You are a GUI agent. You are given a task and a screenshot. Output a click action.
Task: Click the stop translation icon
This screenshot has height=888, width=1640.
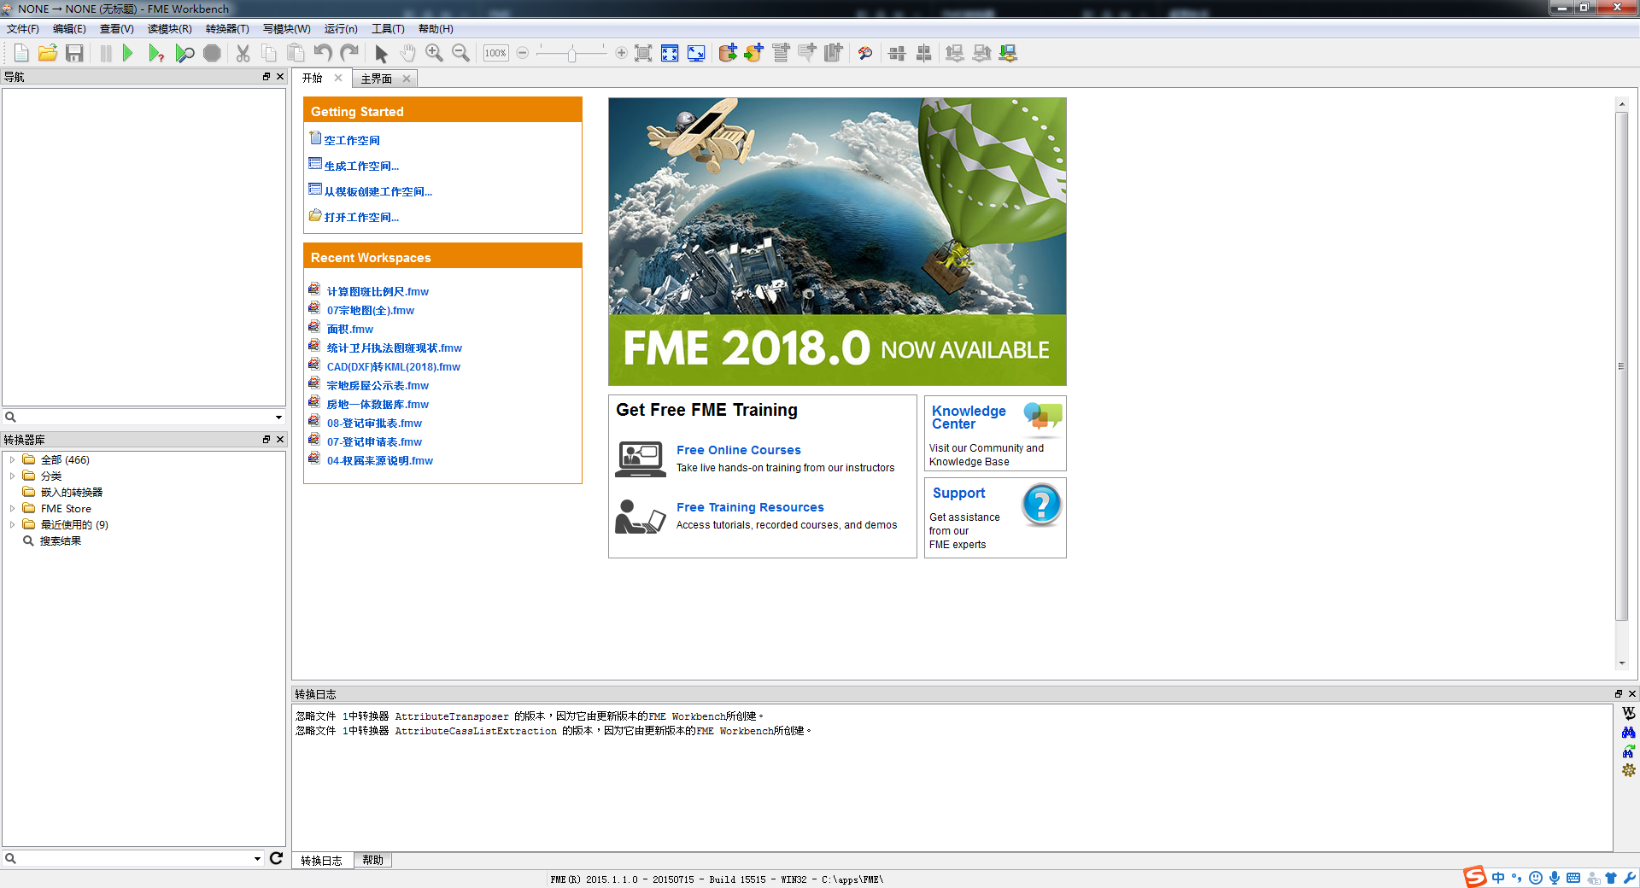(212, 53)
